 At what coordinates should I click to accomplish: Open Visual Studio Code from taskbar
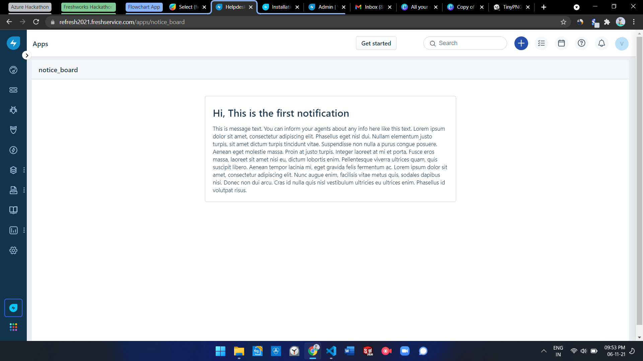331,351
